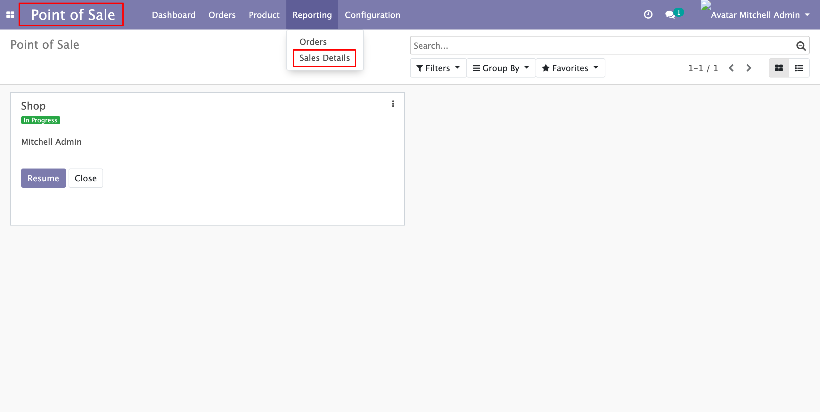The width and height of the screenshot is (820, 412).
Task: Select Sales Details in the Reporting dropdown
Action: click(324, 58)
